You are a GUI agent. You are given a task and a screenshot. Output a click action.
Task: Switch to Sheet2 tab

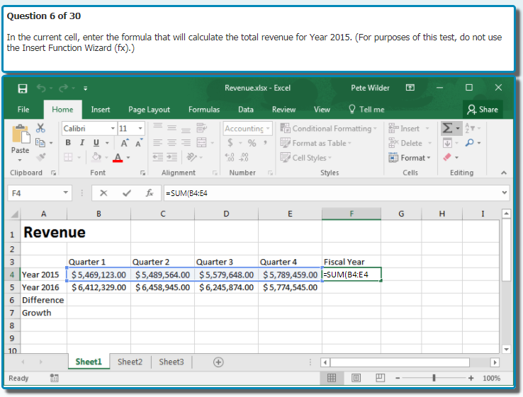130,362
